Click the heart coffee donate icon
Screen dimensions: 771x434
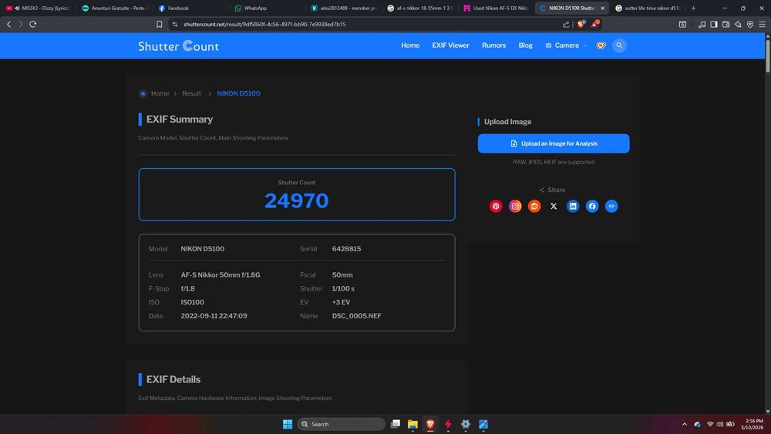pyautogui.click(x=601, y=45)
